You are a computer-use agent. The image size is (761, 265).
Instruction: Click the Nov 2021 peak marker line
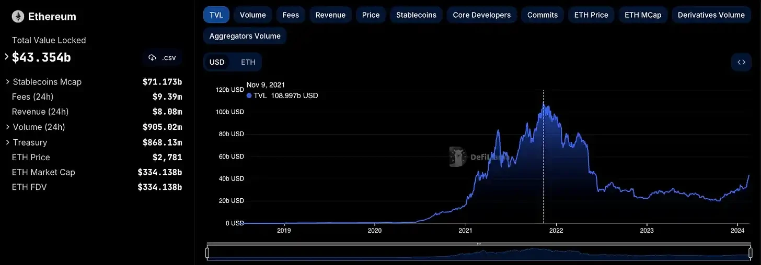click(544, 156)
